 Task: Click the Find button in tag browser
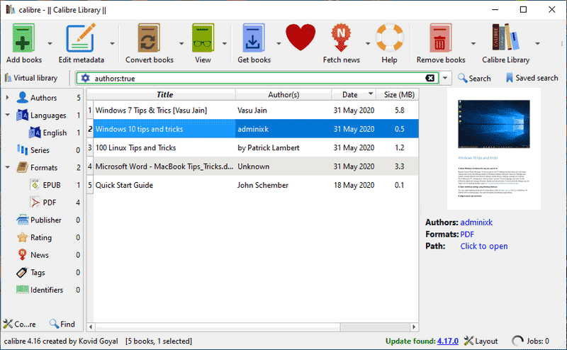[62, 324]
